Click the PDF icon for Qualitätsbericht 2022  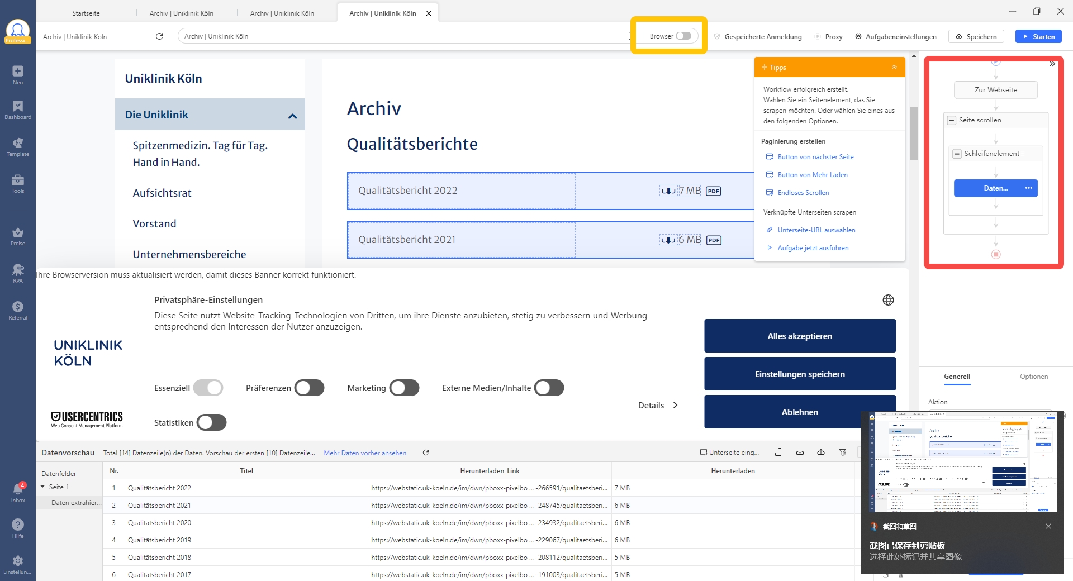point(714,191)
